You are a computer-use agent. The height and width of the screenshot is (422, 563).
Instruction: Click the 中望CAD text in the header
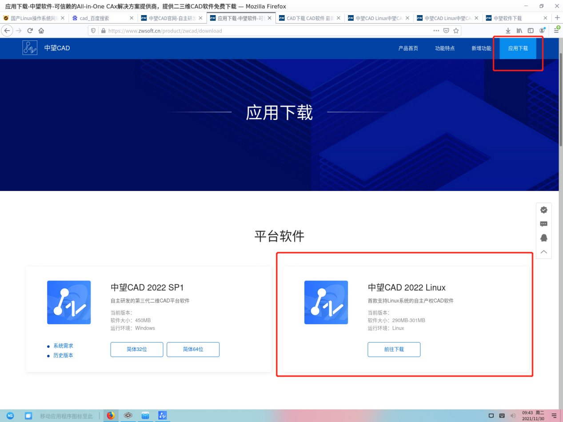(x=57, y=48)
